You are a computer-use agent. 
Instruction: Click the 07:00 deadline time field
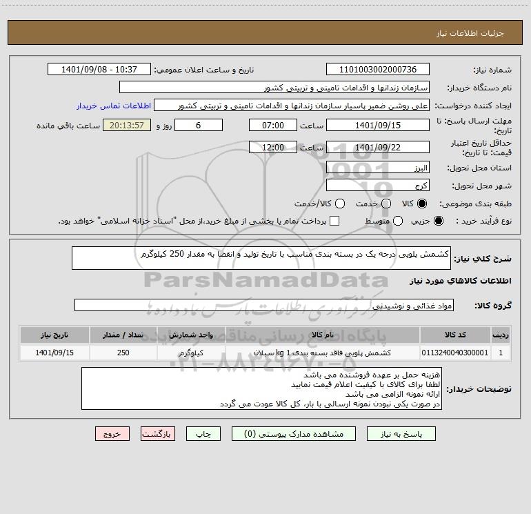[x=273, y=125]
